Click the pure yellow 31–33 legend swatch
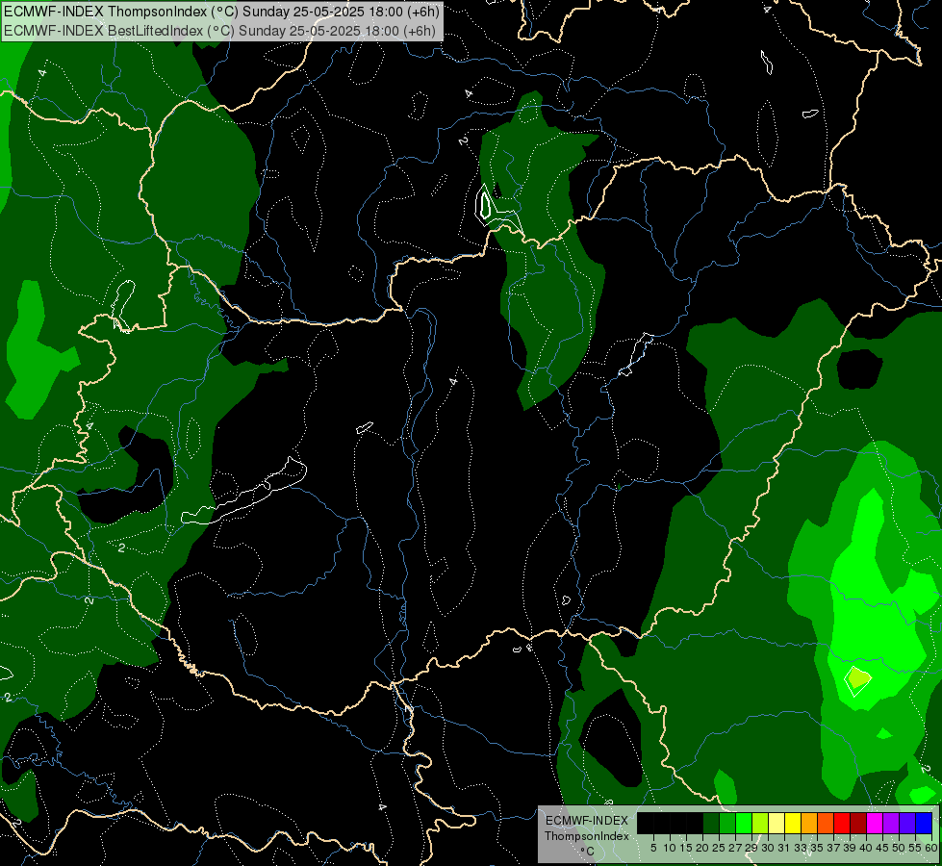942x866 pixels. 793,823
